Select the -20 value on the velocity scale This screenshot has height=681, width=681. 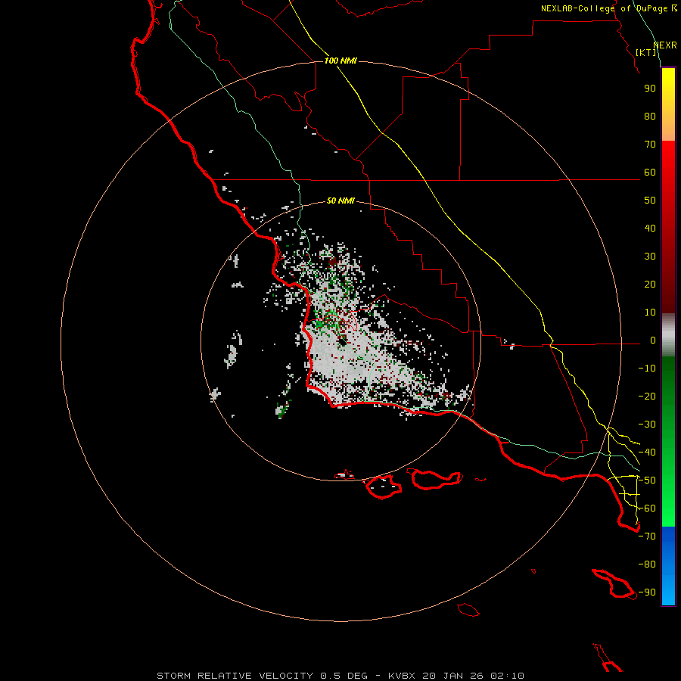[647, 396]
